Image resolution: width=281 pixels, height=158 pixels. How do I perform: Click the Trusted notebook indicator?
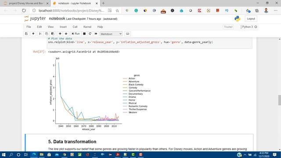(228, 27)
